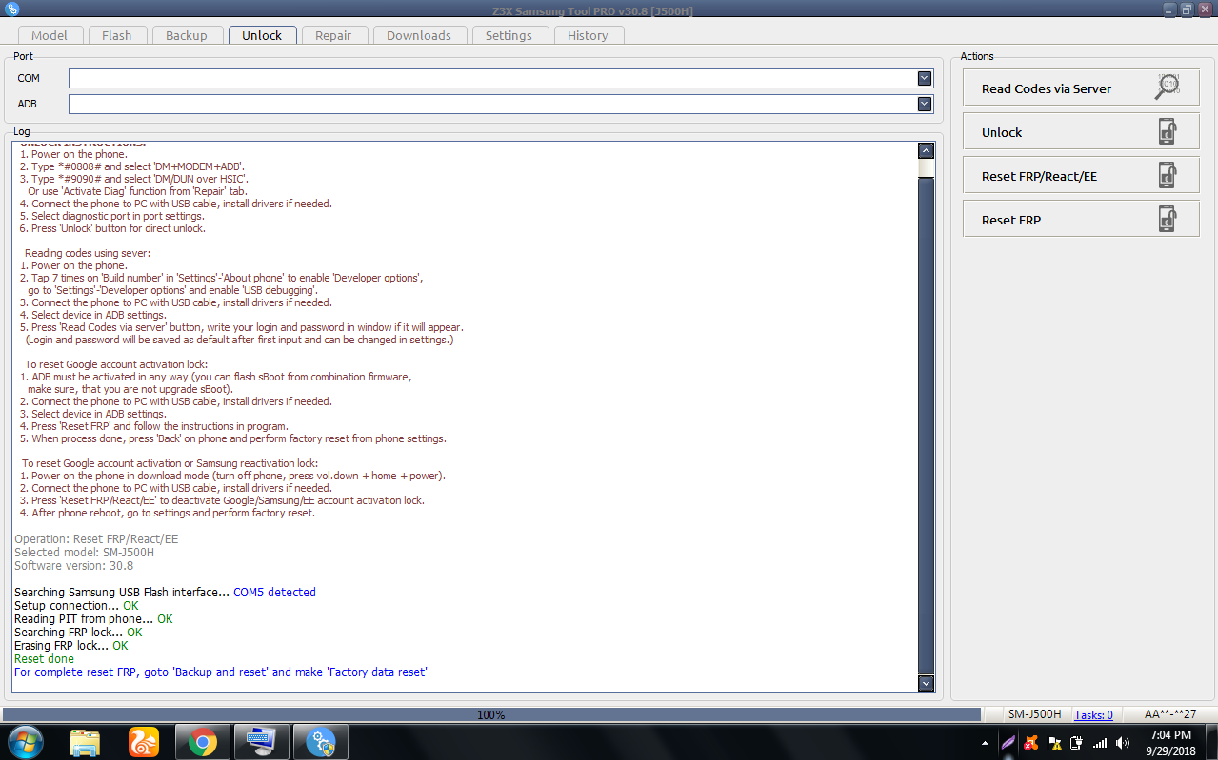Click 'Operation: Reset FRP/React/EE' log line
Viewport: 1218px width, 760px height.
(x=96, y=538)
